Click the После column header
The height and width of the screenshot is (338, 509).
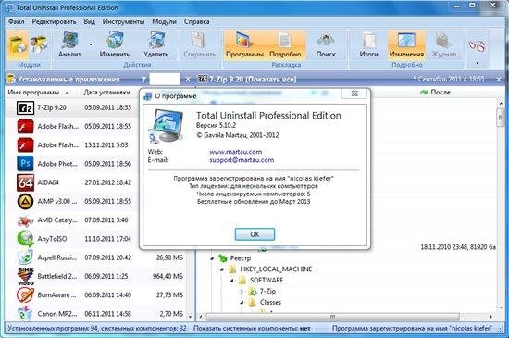click(x=441, y=93)
